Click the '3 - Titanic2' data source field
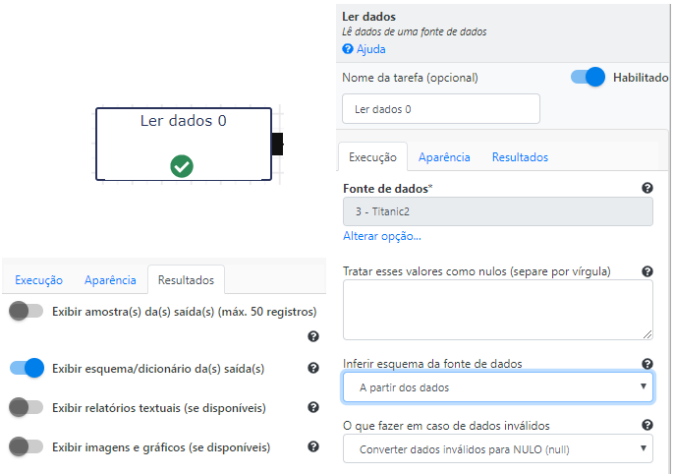674x474 pixels. [x=498, y=211]
